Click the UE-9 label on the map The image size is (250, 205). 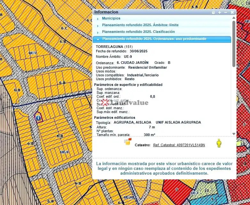click(64, 152)
